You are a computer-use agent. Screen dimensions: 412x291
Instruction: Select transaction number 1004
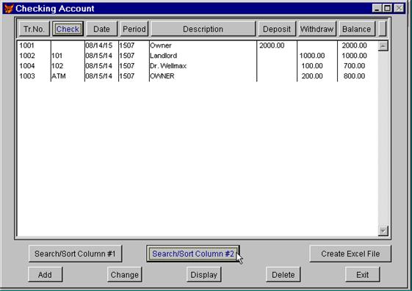click(27, 66)
